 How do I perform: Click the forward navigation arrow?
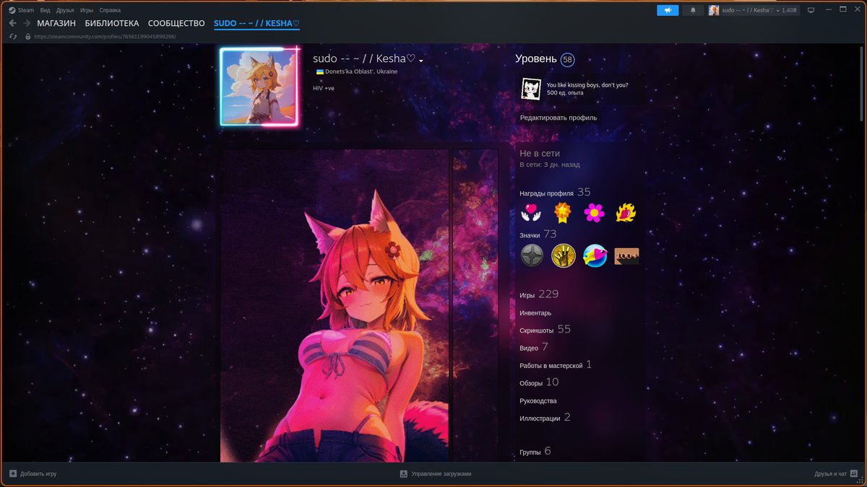(x=27, y=24)
